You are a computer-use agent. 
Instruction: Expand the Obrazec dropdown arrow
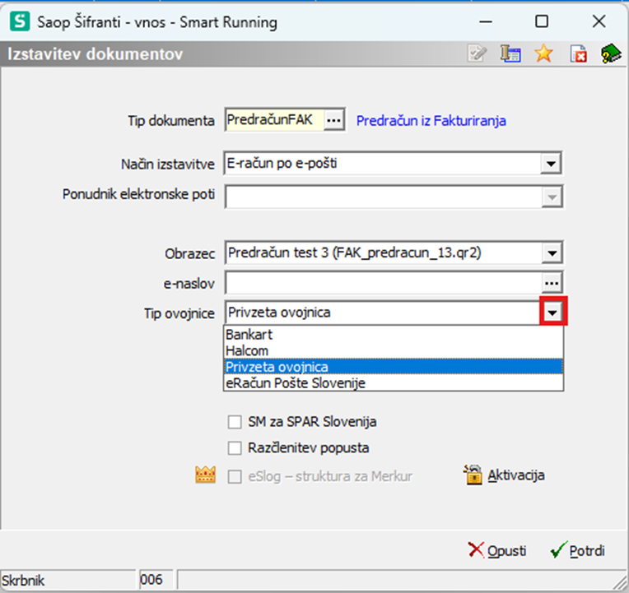[x=552, y=253]
